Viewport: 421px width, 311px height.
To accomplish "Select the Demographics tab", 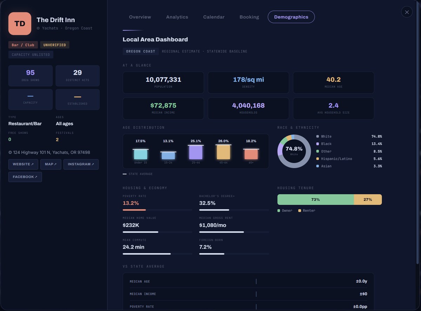I will (x=291, y=17).
